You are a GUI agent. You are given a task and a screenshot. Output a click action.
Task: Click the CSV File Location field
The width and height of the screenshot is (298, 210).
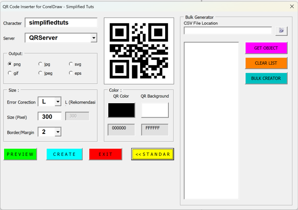(228, 31)
